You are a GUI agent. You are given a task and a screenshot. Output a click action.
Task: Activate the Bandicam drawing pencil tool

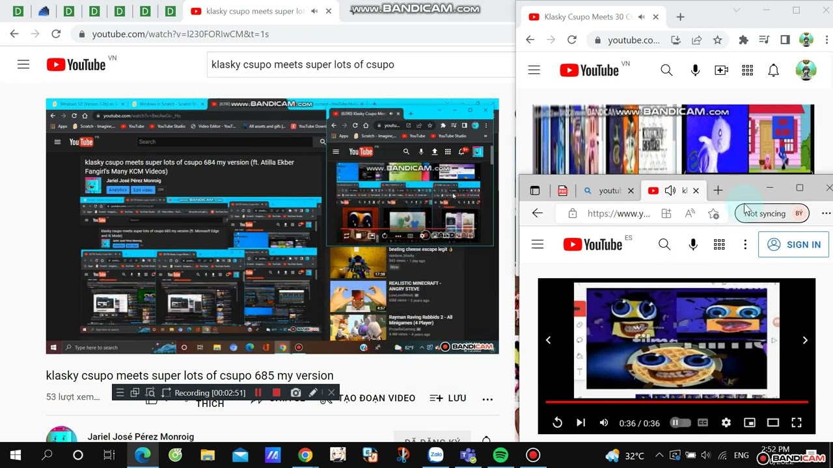coord(313,393)
